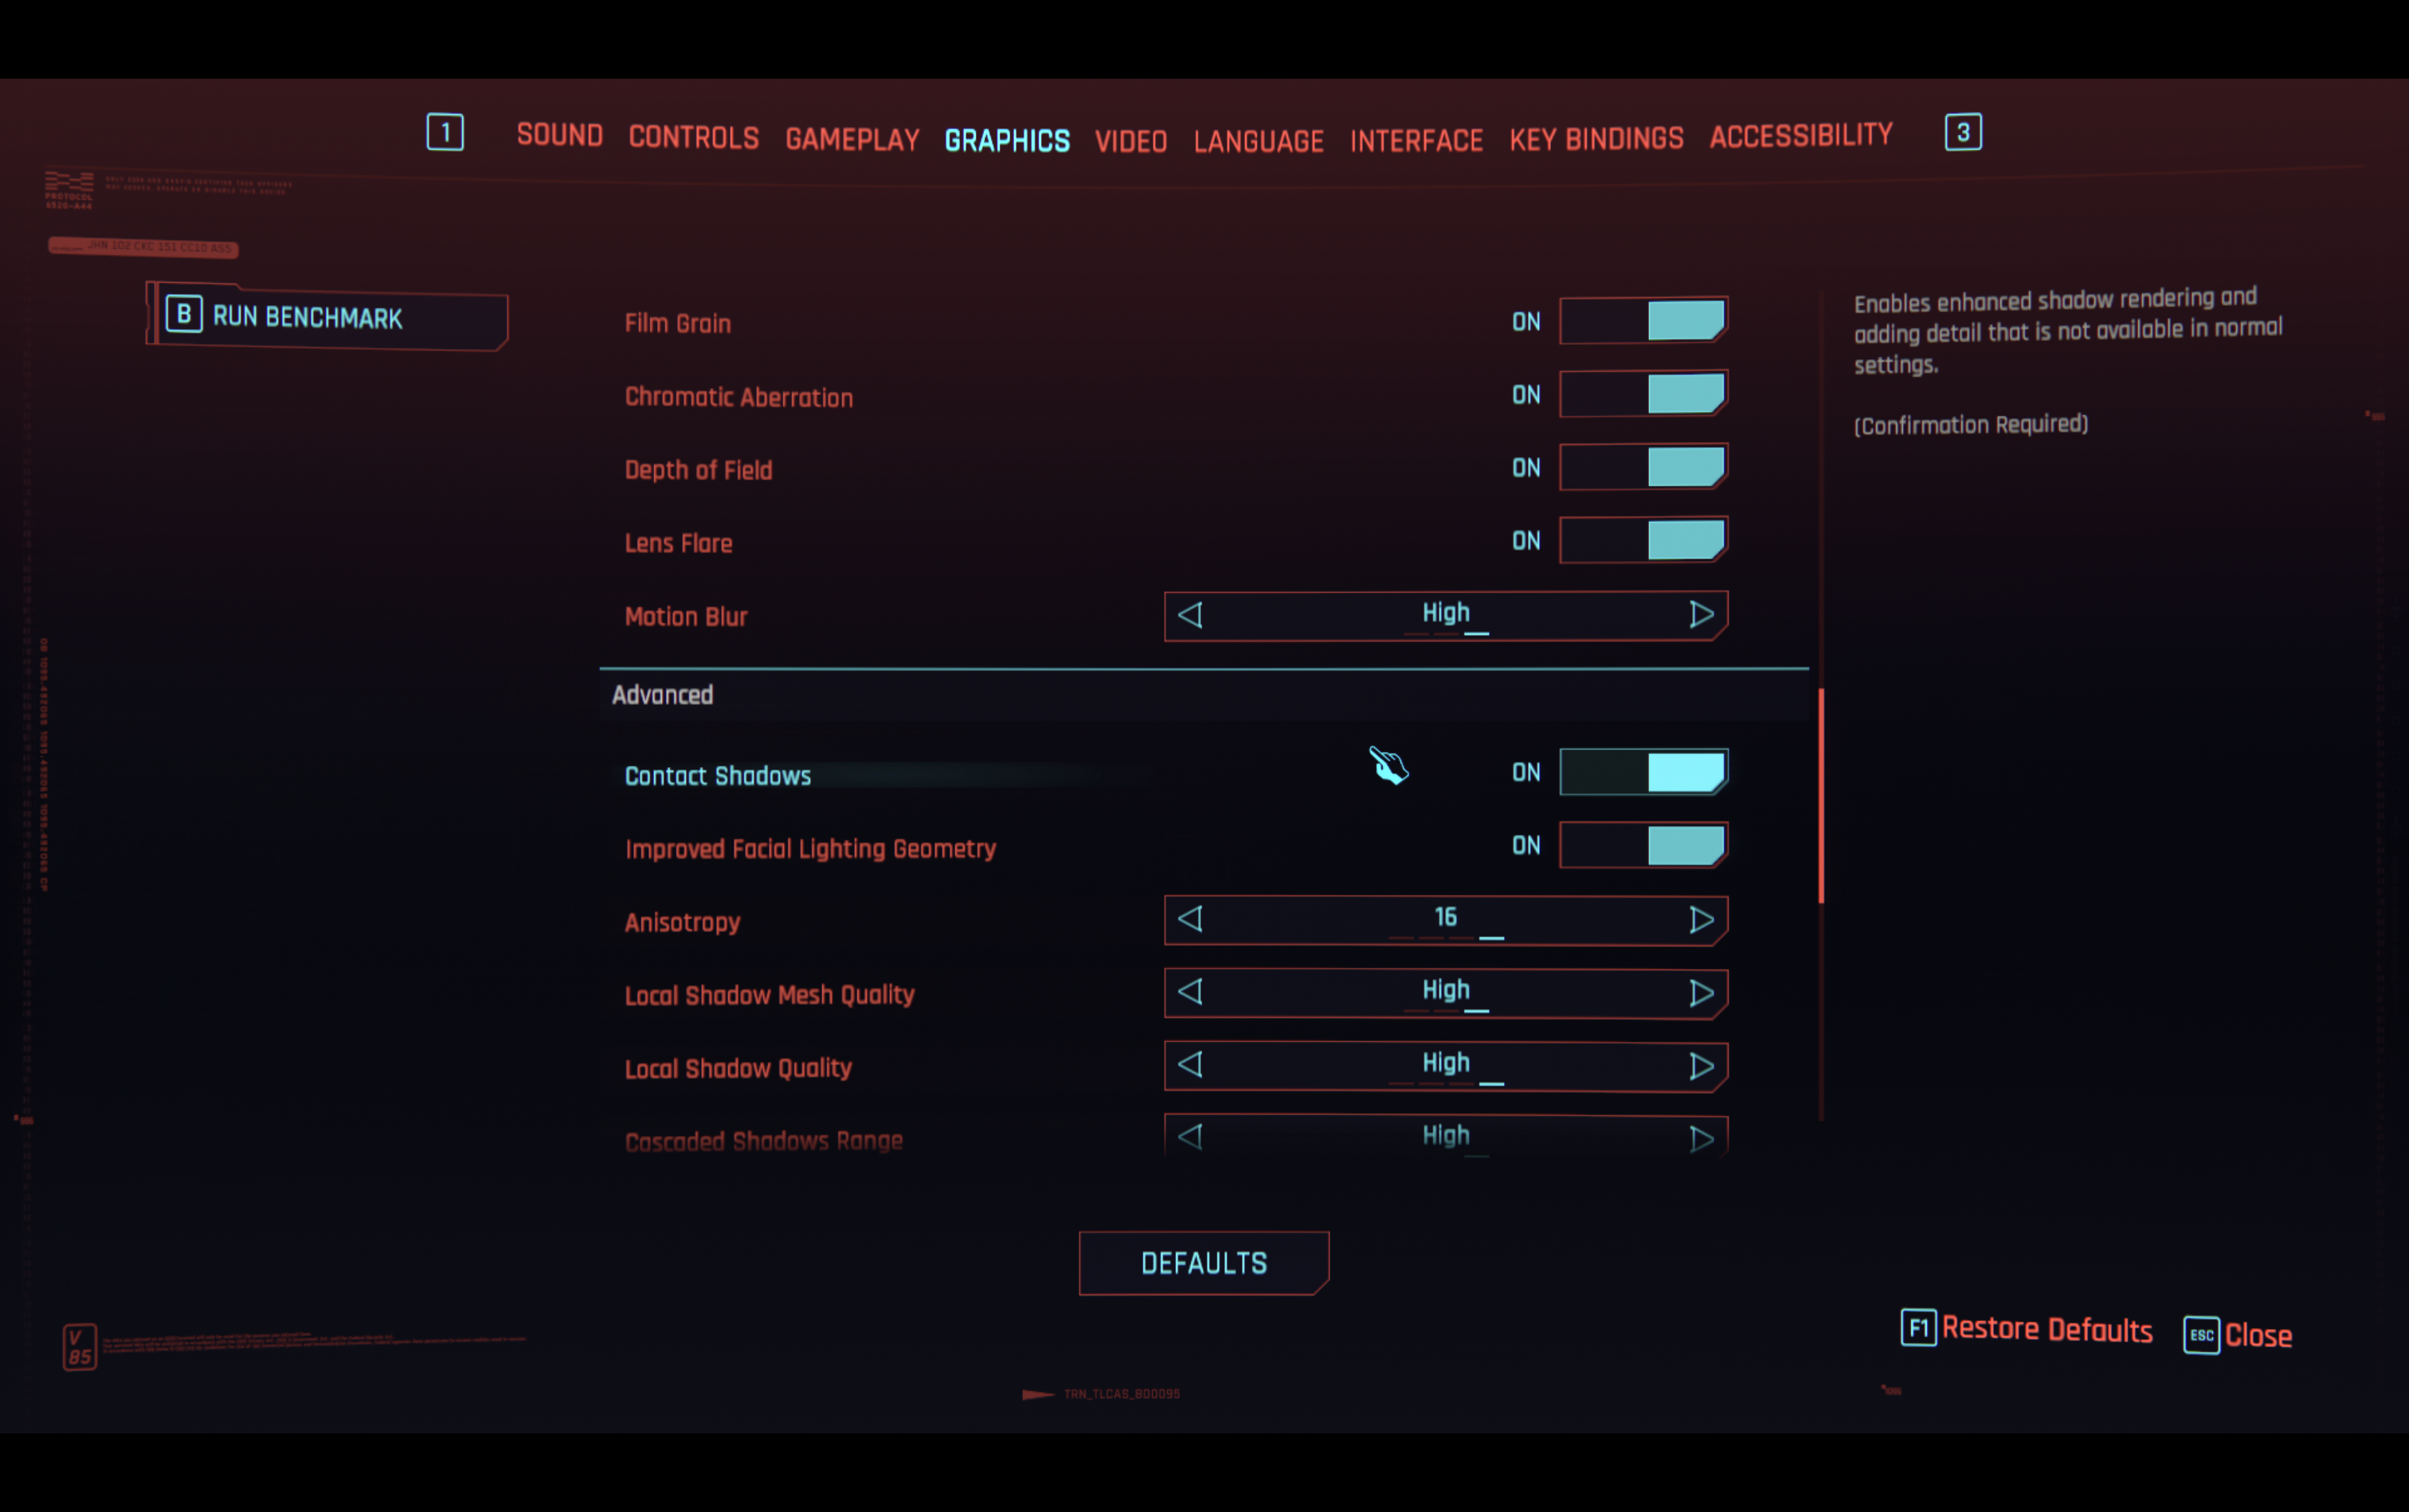Click the Anisotropy 16 value
Viewport: 2409px width, 1512px height.
click(x=1445, y=917)
